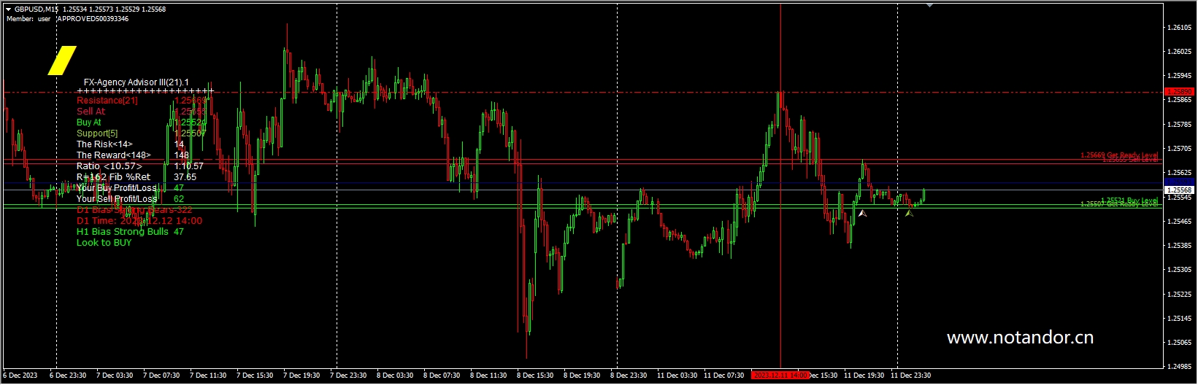This screenshot has height=385, width=1198.
Task: Click '7 Dec 03:30' on the time axis
Action: pyautogui.click(x=115, y=376)
